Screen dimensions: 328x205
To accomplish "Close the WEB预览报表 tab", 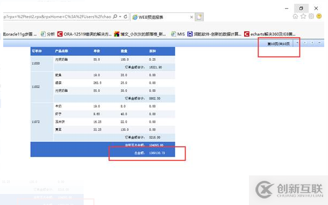I will (x=191, y=17).
